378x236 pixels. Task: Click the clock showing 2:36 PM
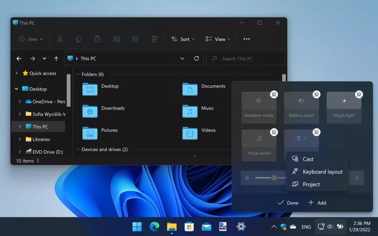360,227
